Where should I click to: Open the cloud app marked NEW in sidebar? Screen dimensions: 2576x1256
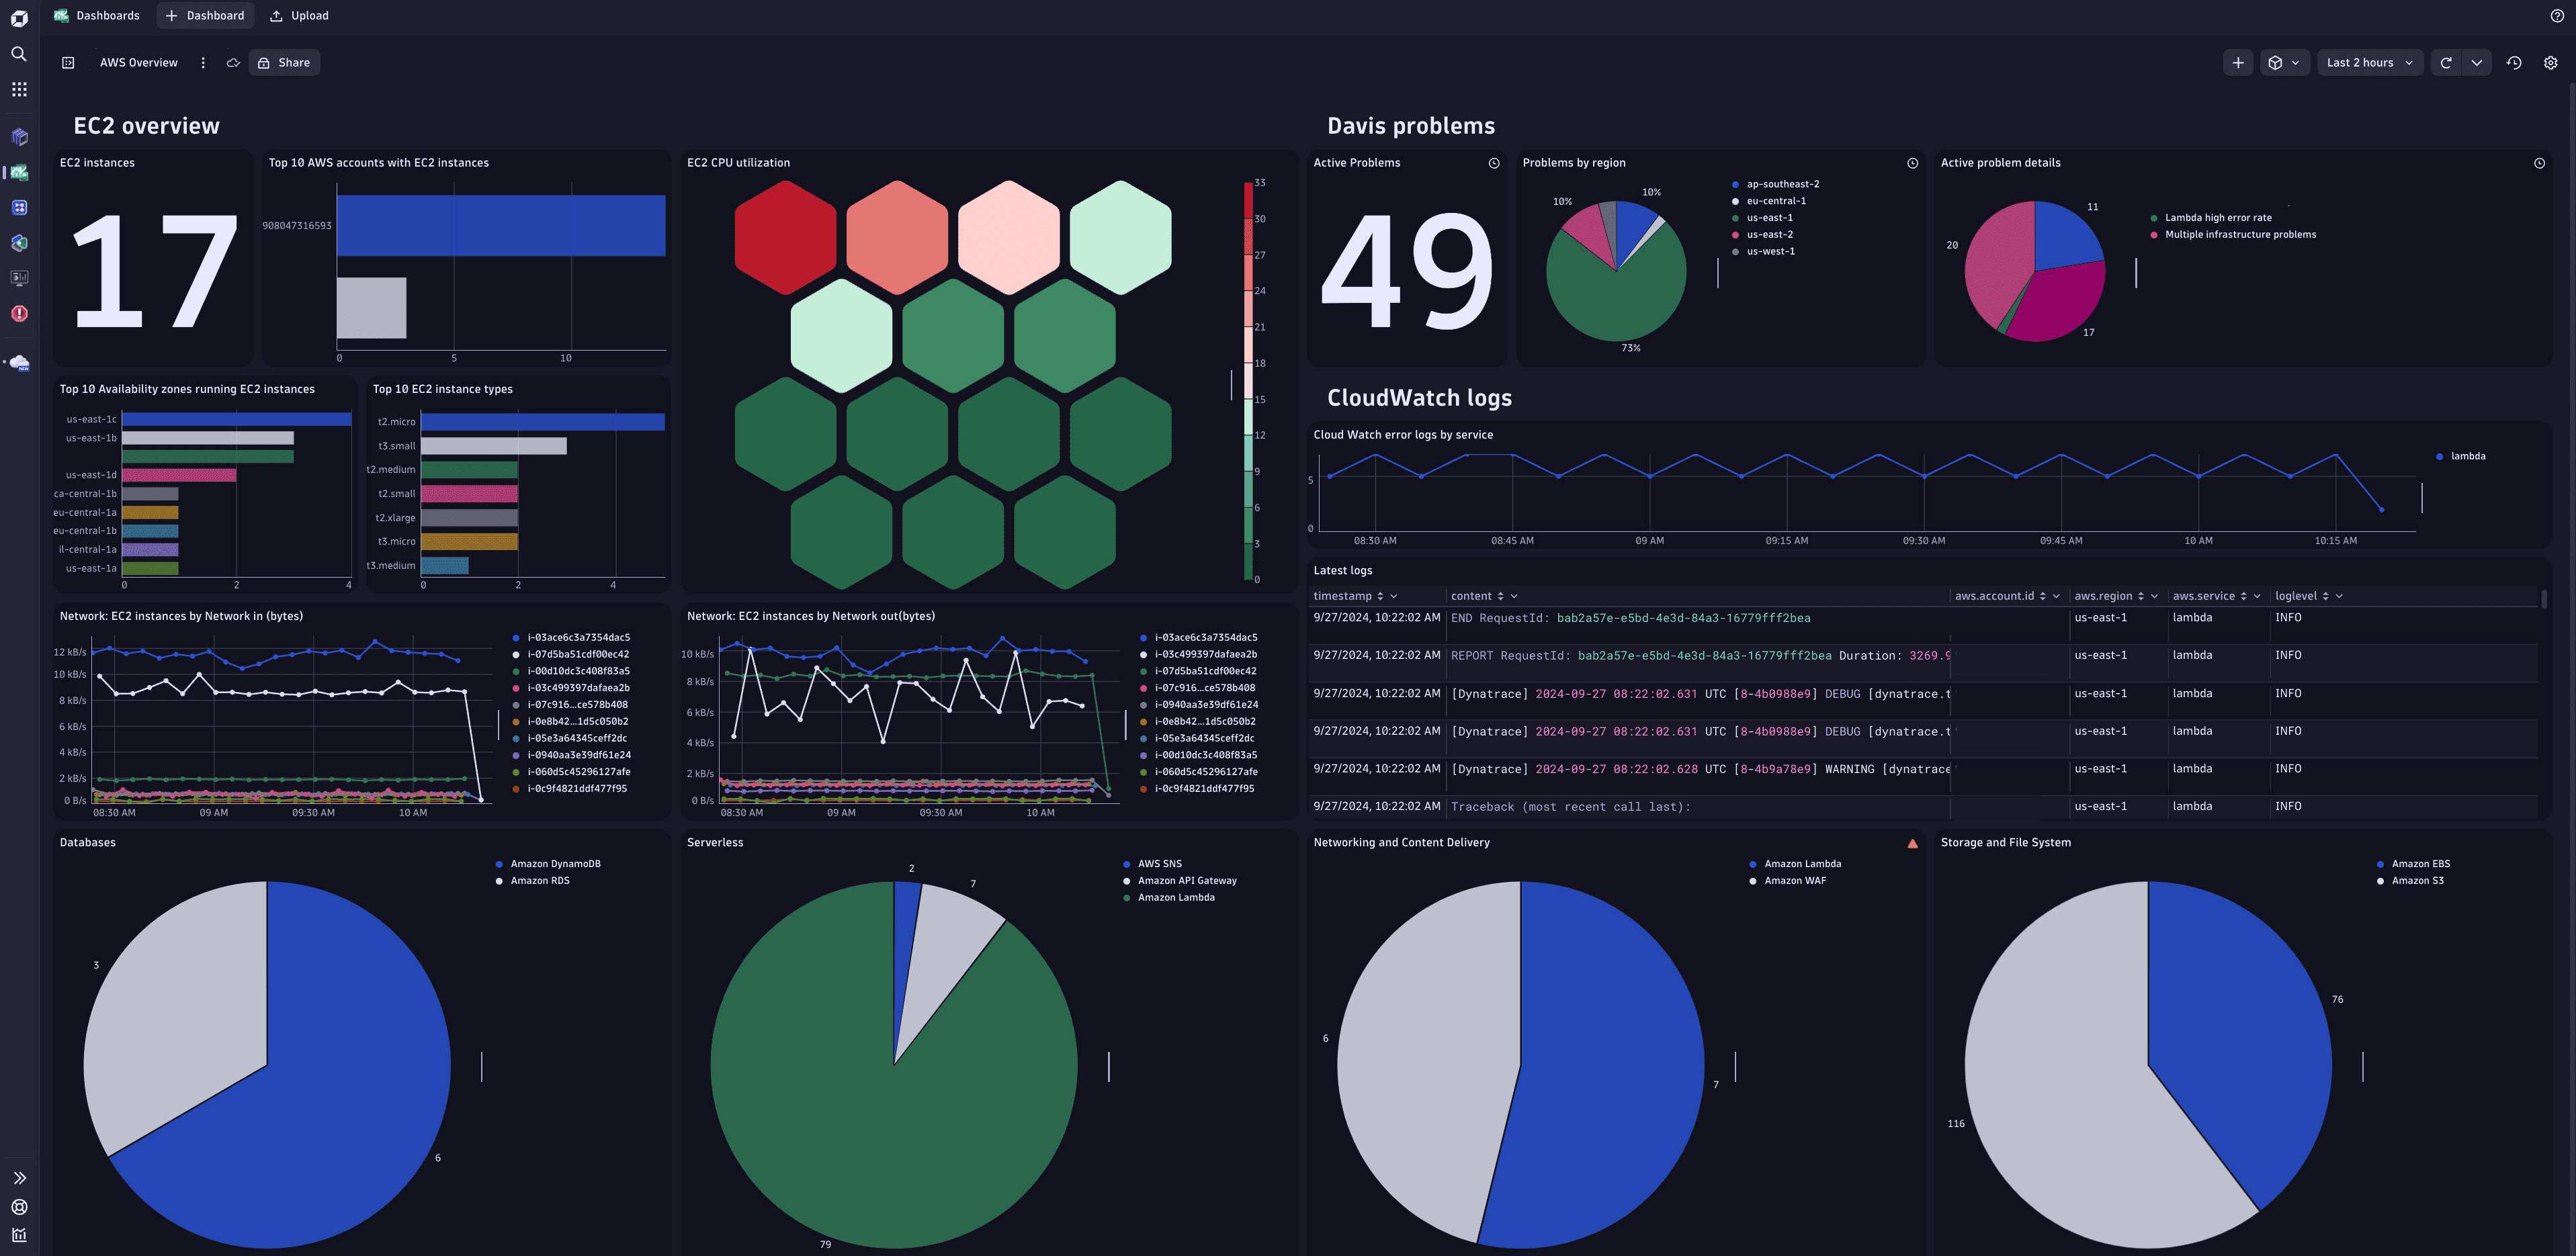pos(19,362)
